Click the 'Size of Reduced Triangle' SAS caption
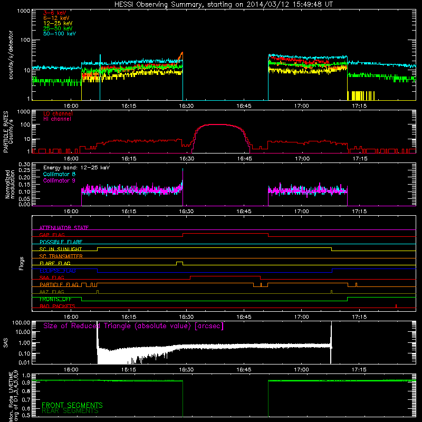 (133, 326)
